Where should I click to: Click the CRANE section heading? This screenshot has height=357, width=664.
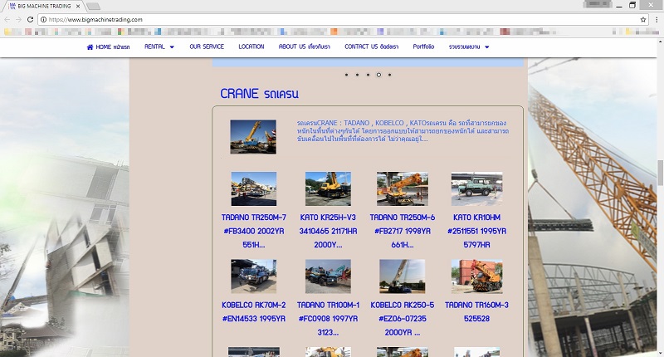coord(259,94)
